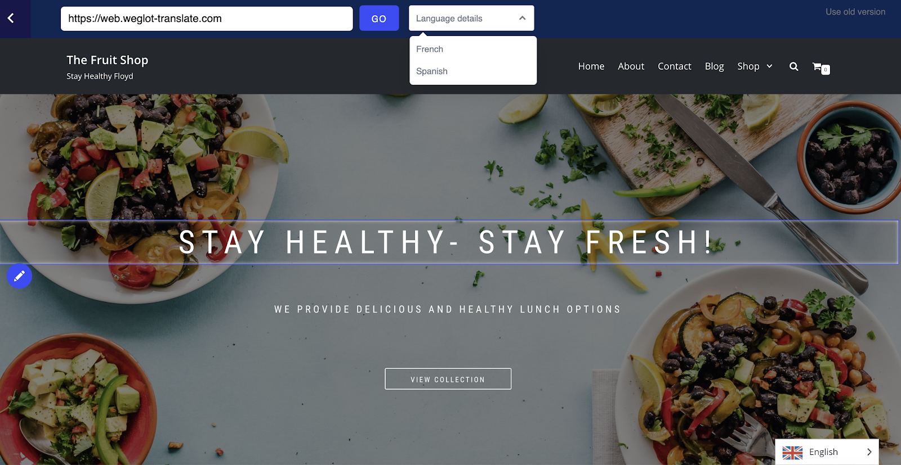Image resolution: width=901 pixels, height=465 pixels.
Task: Click The Fruit Shop site title
Action: 108,60
